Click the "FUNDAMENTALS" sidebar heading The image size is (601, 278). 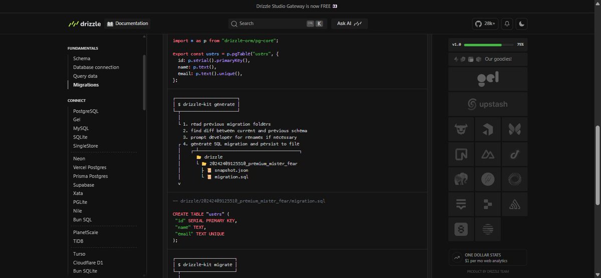[x=83, y=48]
